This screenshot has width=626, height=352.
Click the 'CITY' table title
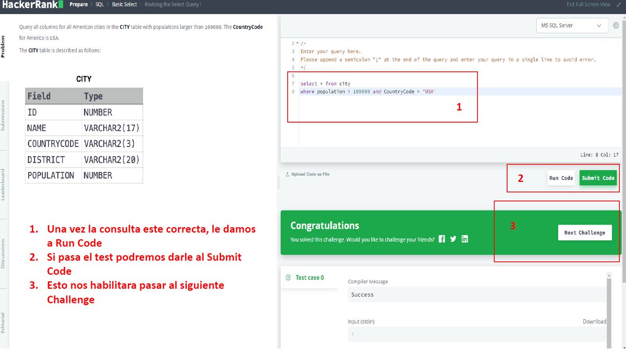pos(83,79)
